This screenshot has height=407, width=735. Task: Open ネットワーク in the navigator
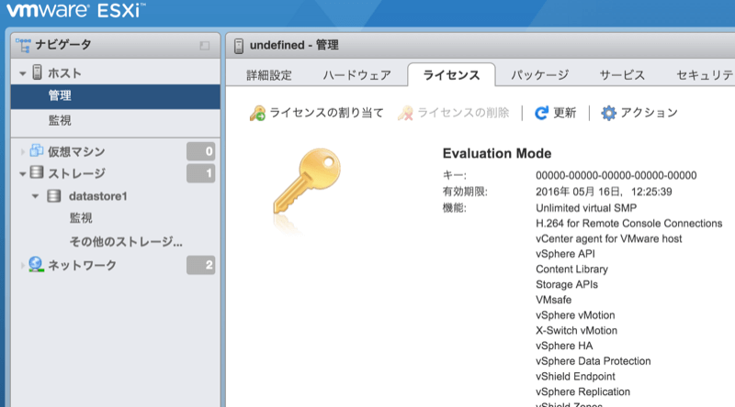[82, 265]
